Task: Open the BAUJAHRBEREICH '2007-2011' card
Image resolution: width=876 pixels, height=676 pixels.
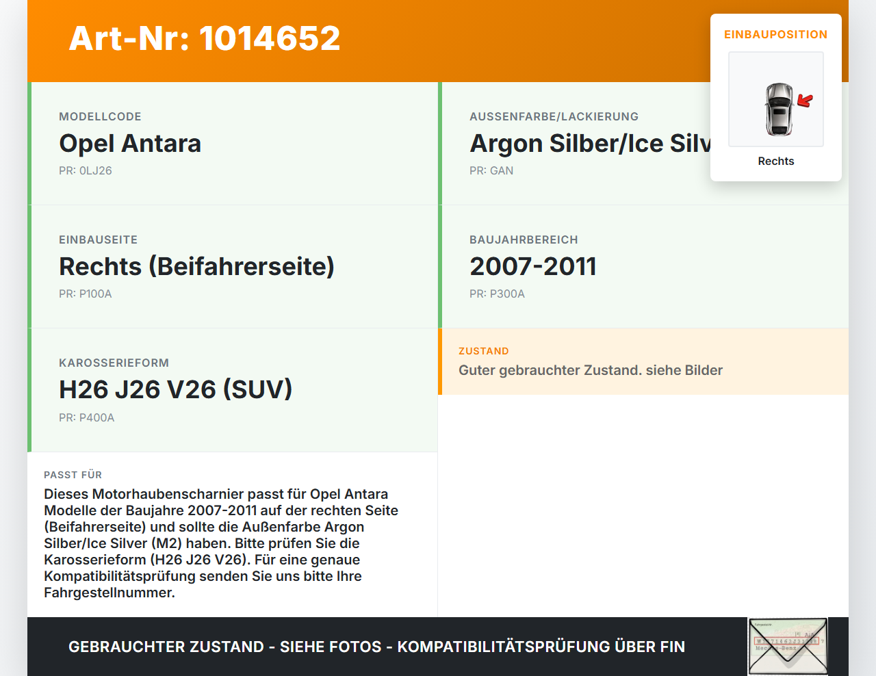Action: coord(533,266)
